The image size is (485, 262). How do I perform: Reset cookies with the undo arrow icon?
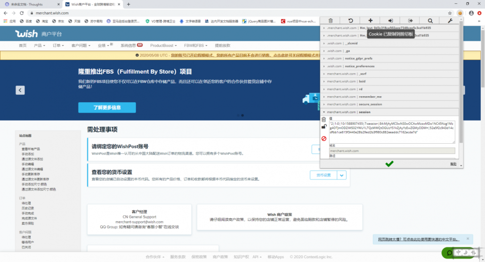350,20
